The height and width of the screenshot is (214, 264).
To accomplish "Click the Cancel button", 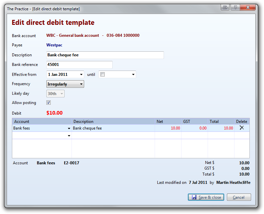I will tap(239, 197).
